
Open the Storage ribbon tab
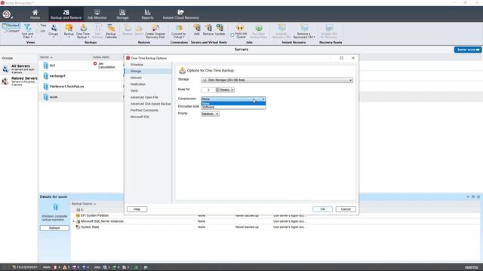[122, 14]
